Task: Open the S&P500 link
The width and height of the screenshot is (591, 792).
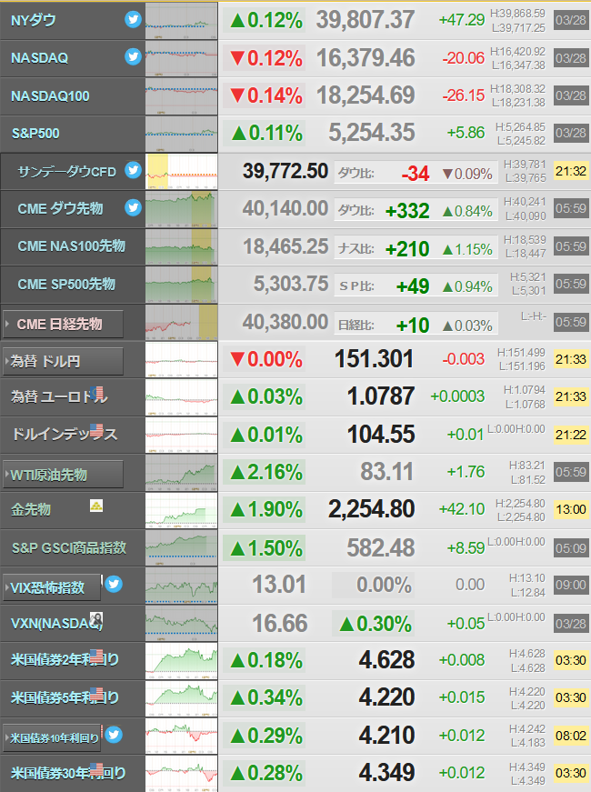Action: click(35, 134)
